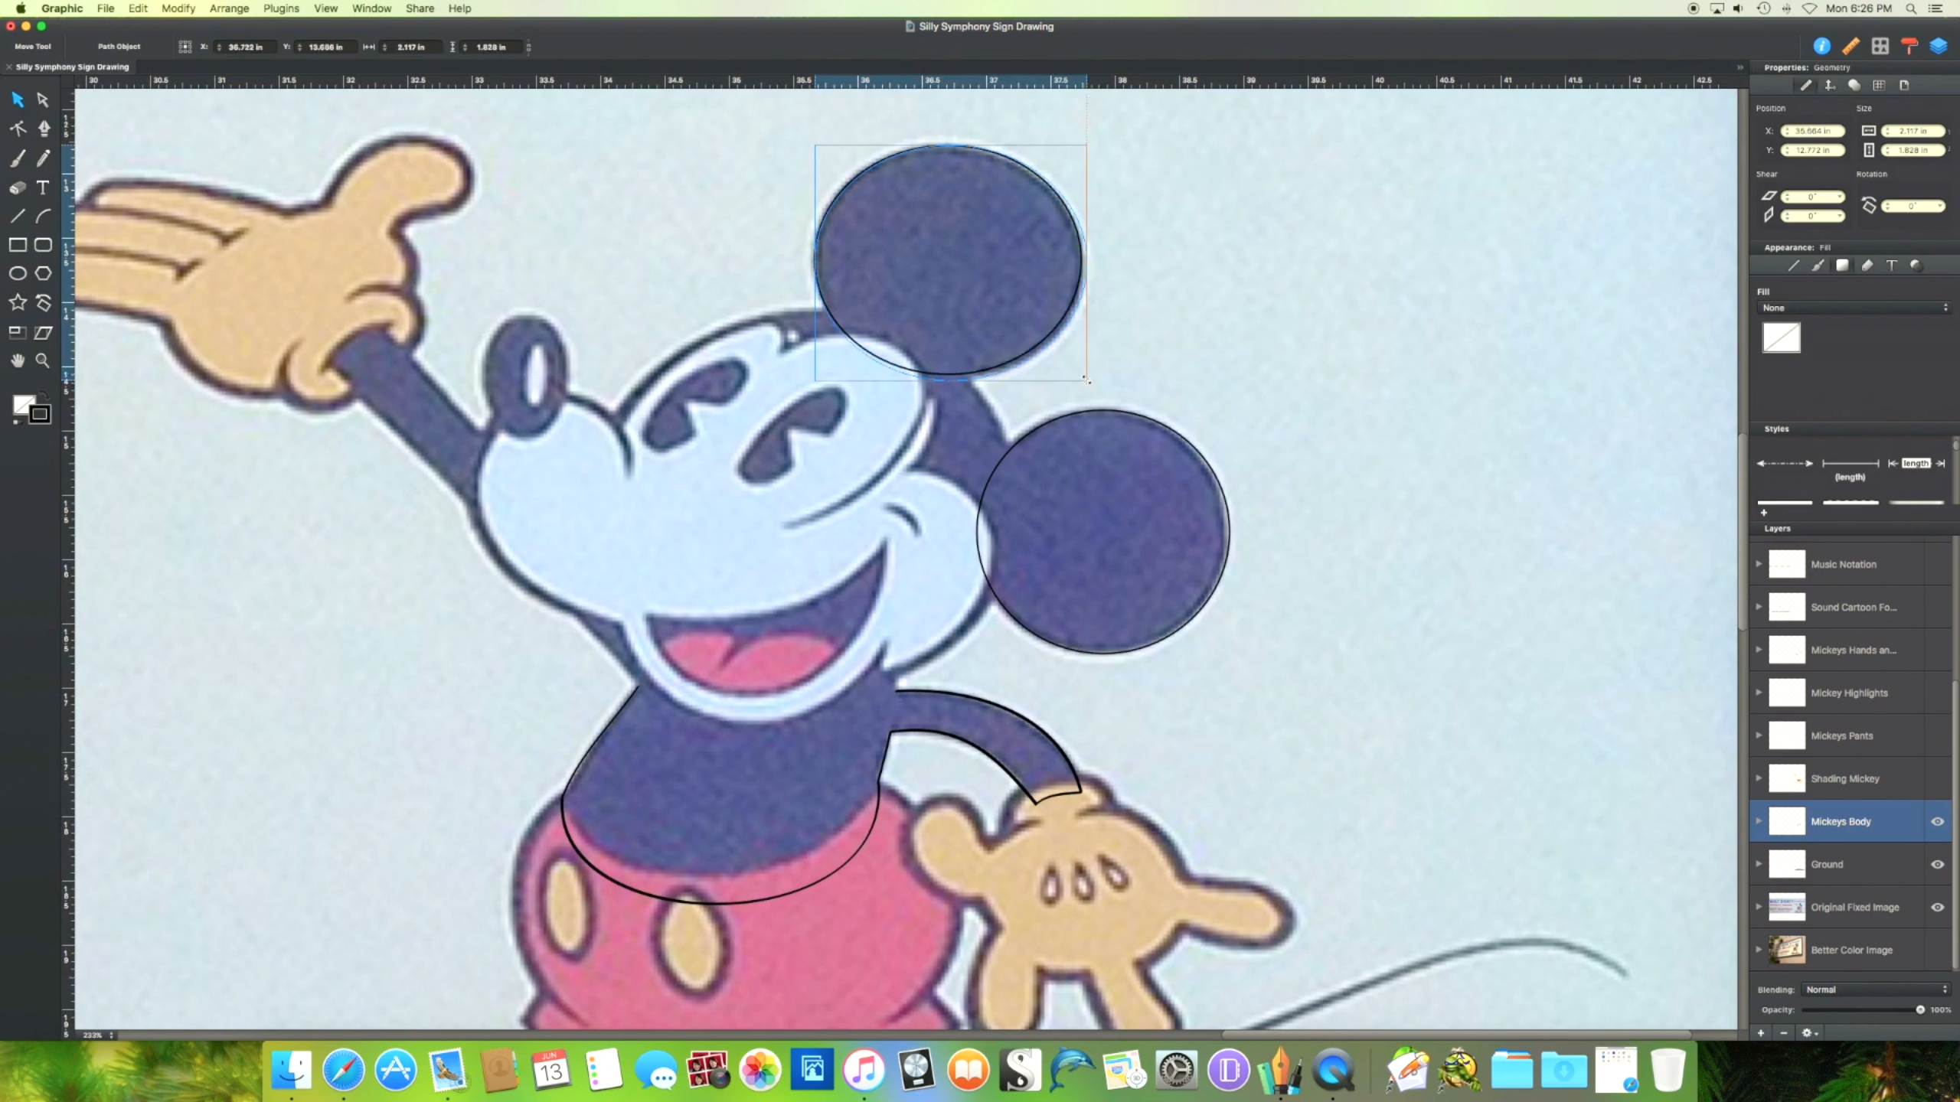Add a new style with plus
This screenshot has width=1960, height=1102.
[1763, 513]
